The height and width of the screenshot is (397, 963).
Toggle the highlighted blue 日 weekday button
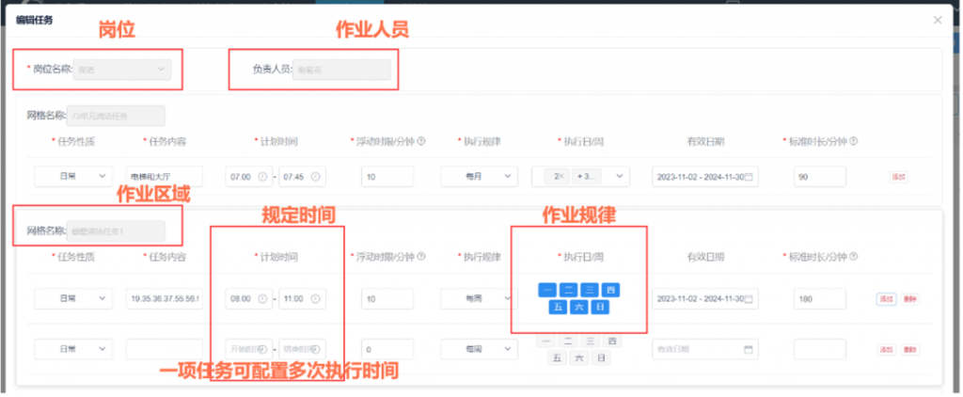[x=599, y=307]
